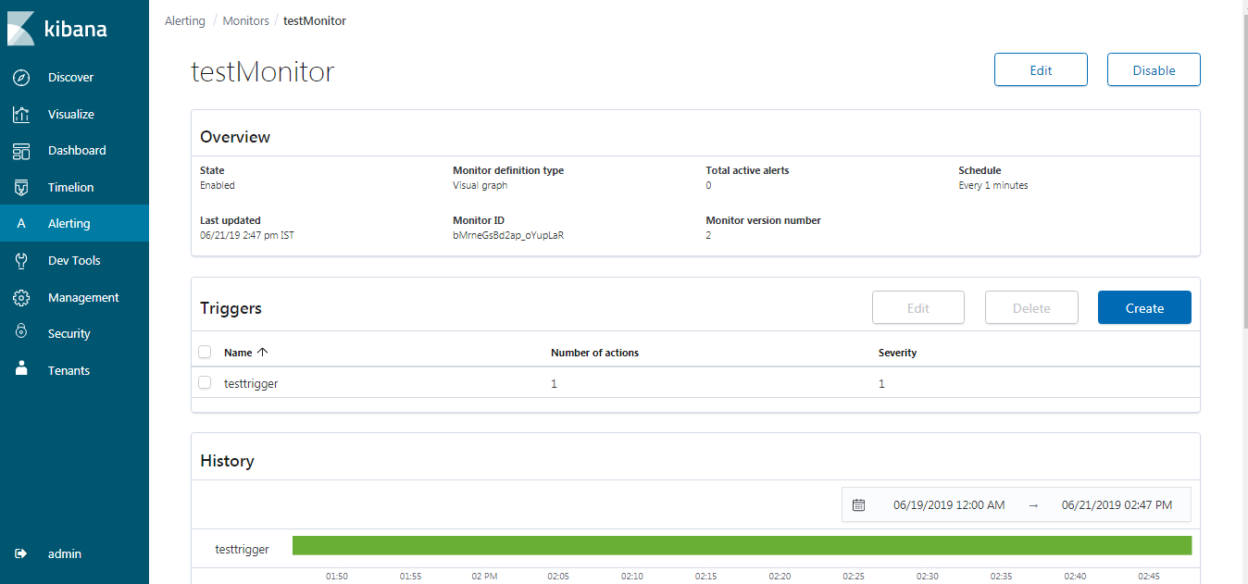Click the admin logout icon

21,553
